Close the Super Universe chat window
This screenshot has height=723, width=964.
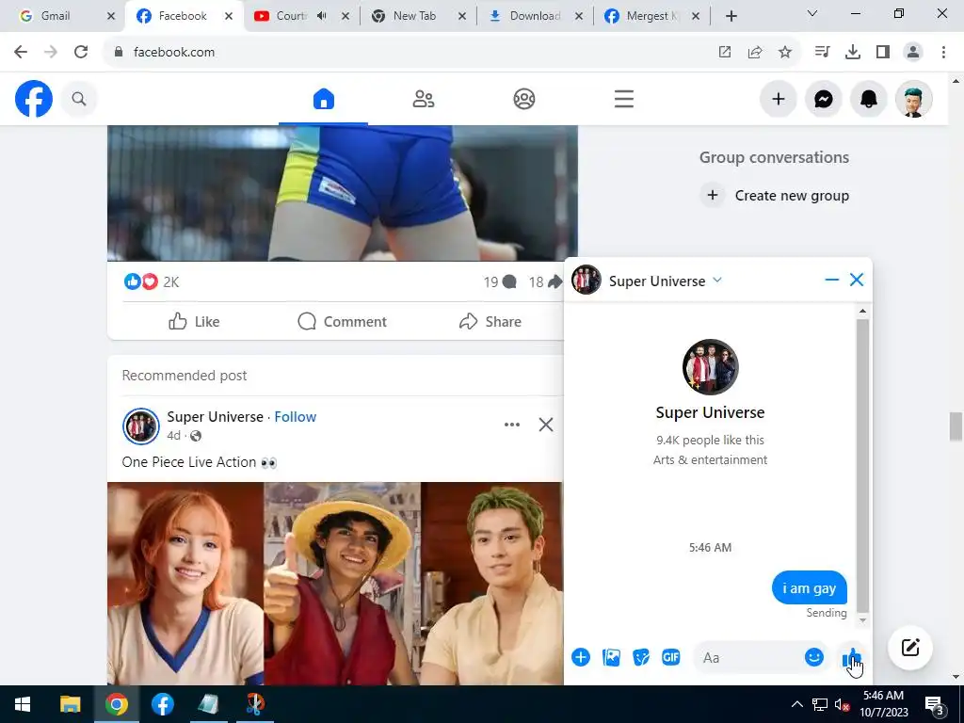click(x=857, y=281)
